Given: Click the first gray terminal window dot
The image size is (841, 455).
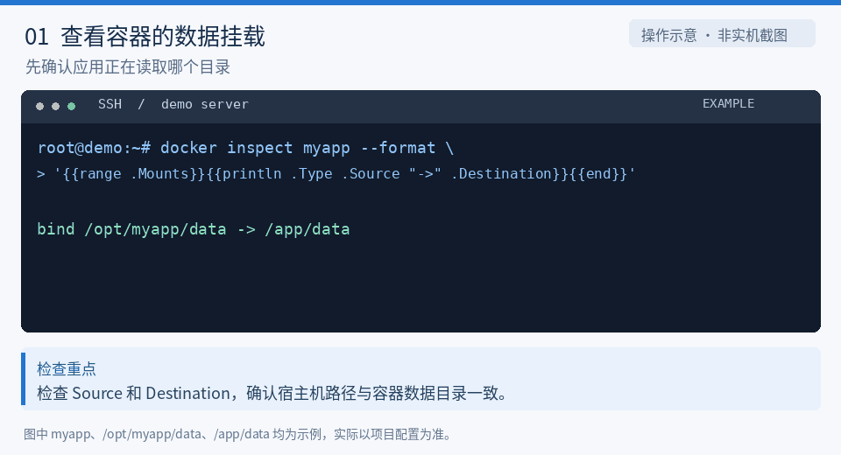Looking at the screenshot, I should point(39,106).
